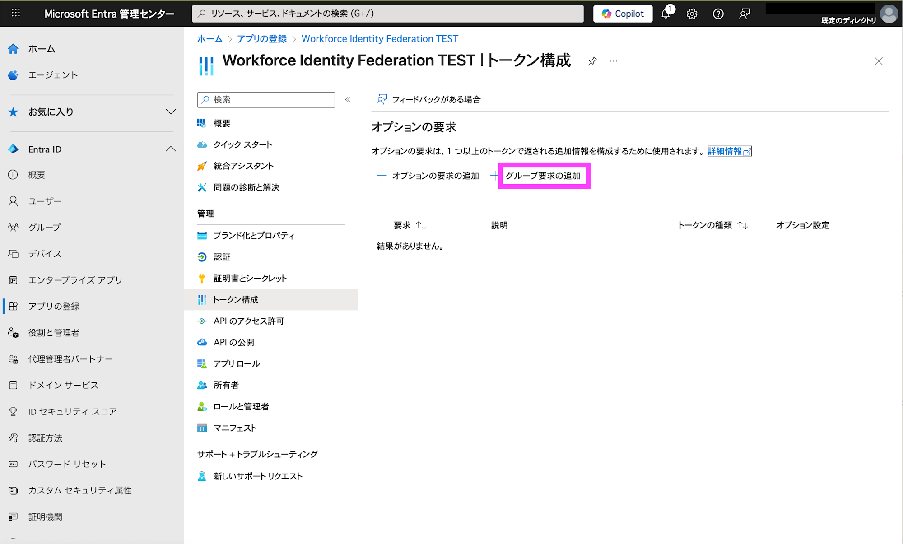
Task: Open the 詳細情報 external link
Action: pyautogui.click(x=729, y=151)
